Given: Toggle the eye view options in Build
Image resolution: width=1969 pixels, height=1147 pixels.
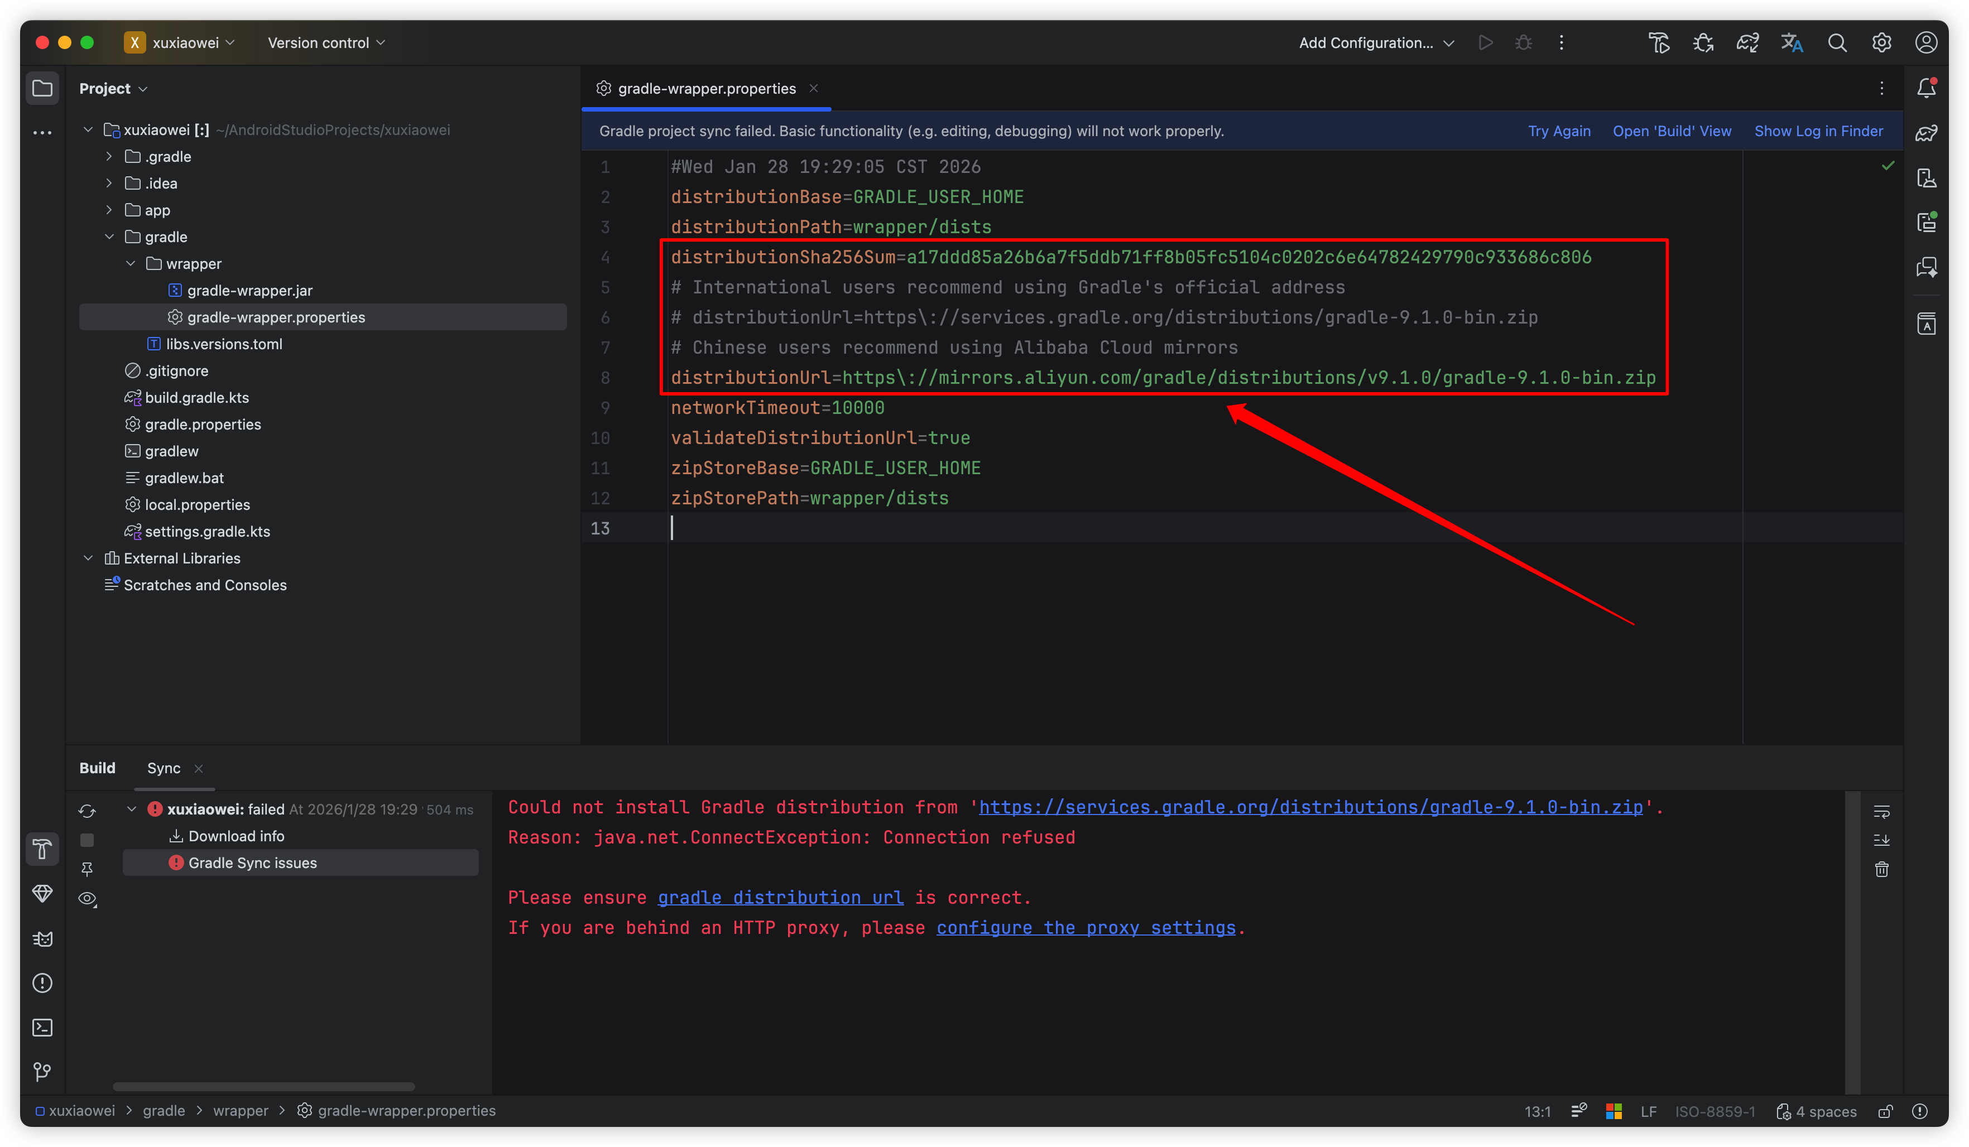Looking at the screenshot, I should [x=88, y=899].
